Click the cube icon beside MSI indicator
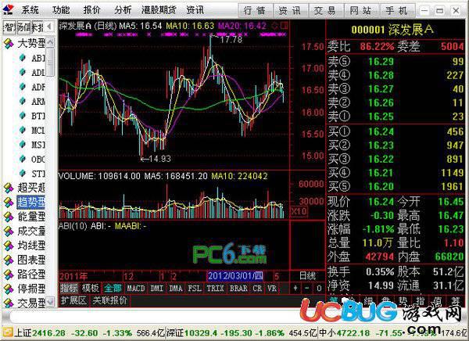Image resolution: width=469 pixels, height=341 pixels. pyautogui.click(x=23, y=145)
